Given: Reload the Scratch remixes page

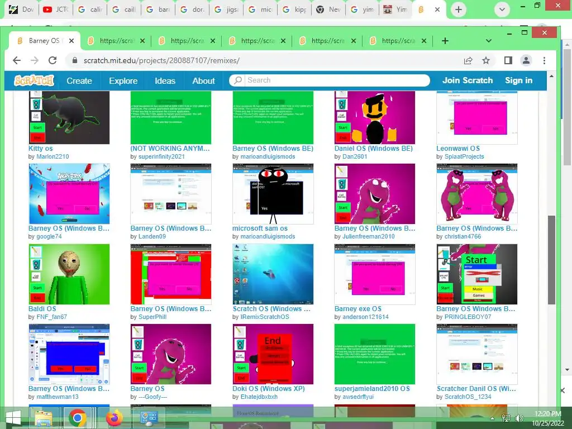Looking at the screenshot, I should pyautogui.click(x=53, y=60).
